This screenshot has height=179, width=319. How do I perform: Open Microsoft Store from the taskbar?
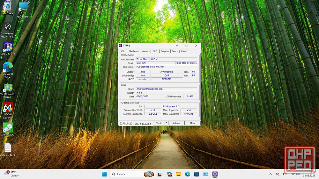click(197, 174)
